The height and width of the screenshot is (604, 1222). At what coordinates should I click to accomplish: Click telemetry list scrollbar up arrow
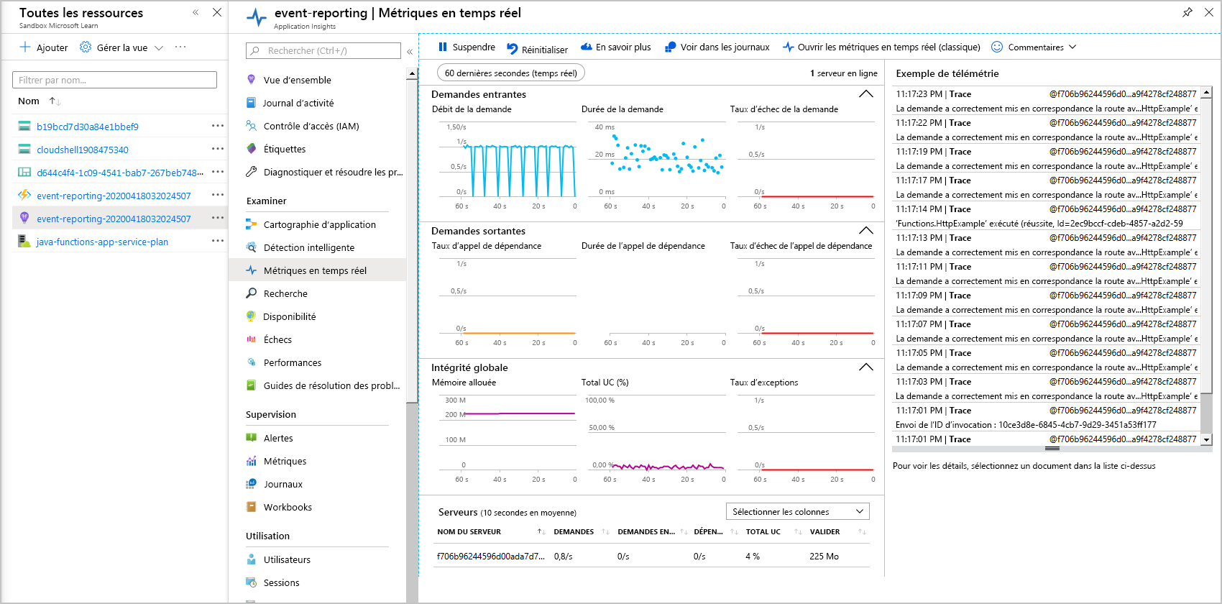[1207, 92]
